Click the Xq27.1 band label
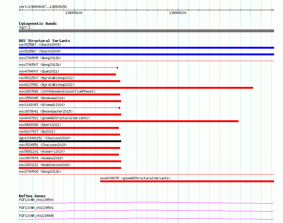 [25, 27]
